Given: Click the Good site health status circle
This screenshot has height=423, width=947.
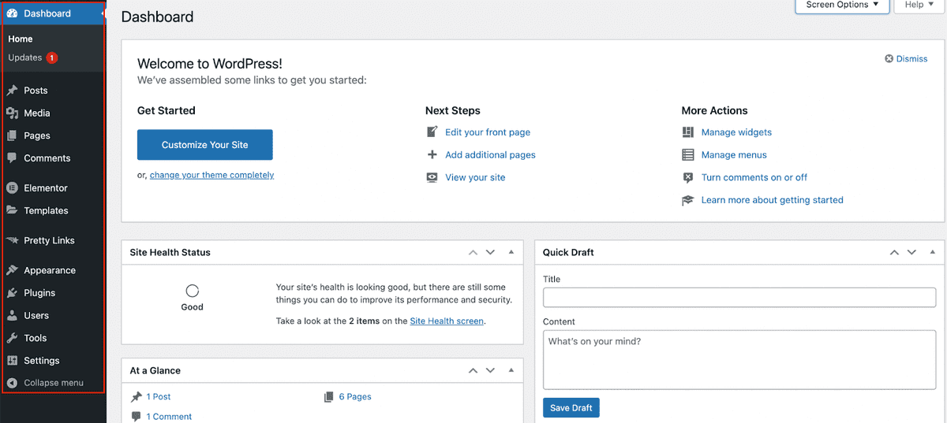Looking at the screenshot, I should point(193,291).
